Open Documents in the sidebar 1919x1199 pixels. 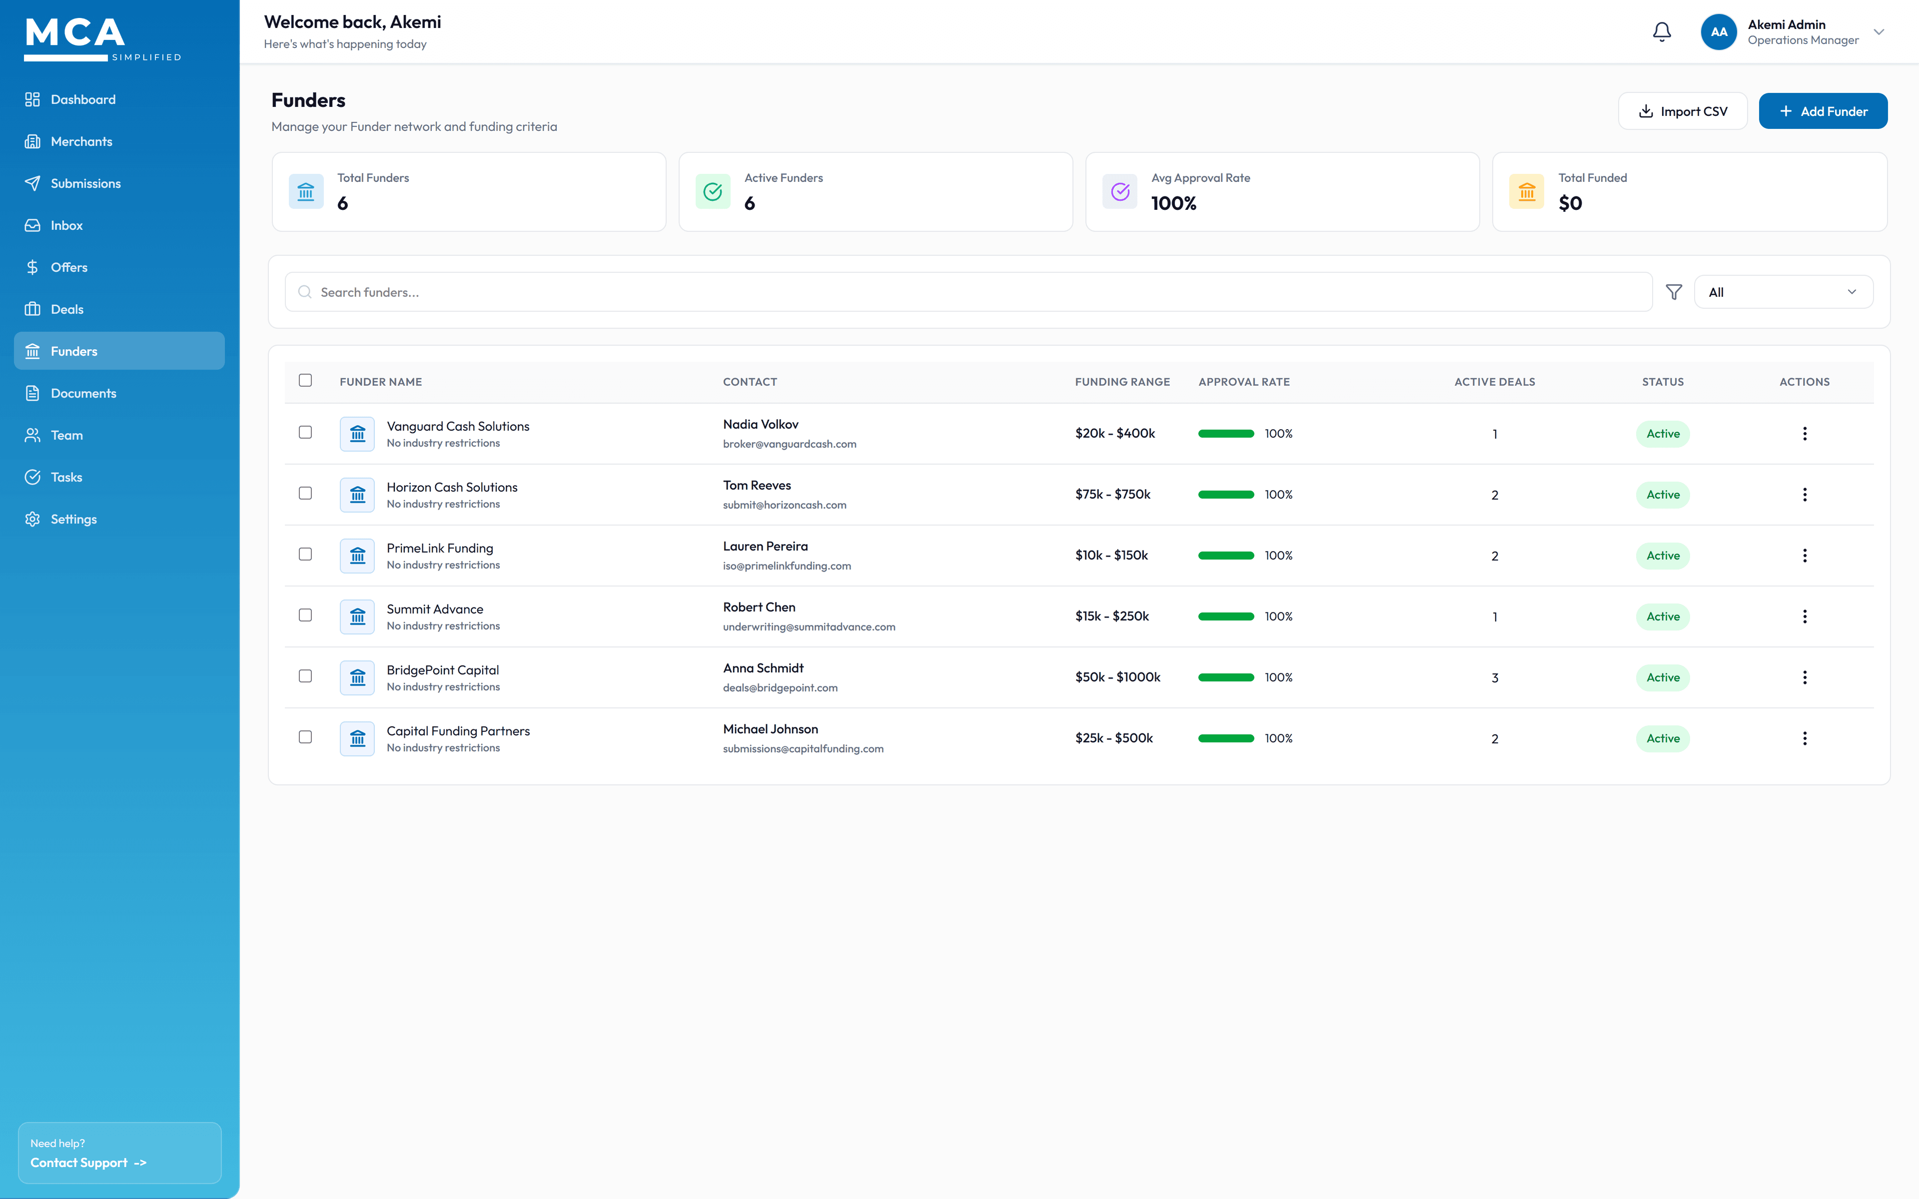click(x=119, y=393)
